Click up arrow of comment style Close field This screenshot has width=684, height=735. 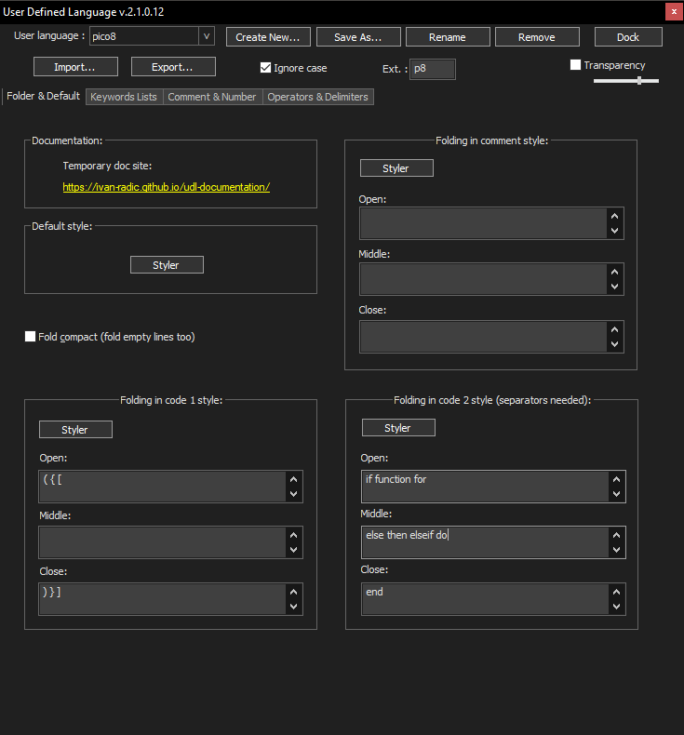[614, 329]
